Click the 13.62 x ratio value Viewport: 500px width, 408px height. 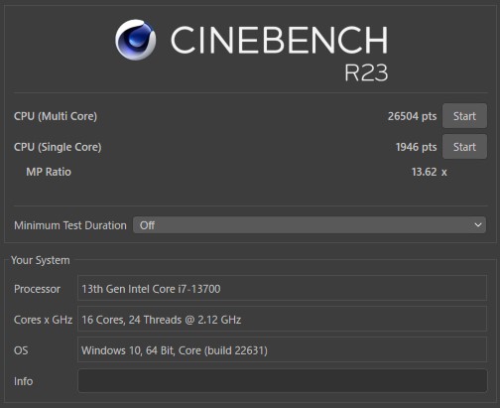point(430,172)
